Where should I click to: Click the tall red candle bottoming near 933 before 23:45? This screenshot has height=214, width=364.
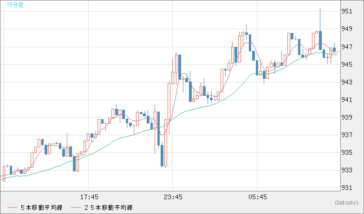(x=165, y=143)
